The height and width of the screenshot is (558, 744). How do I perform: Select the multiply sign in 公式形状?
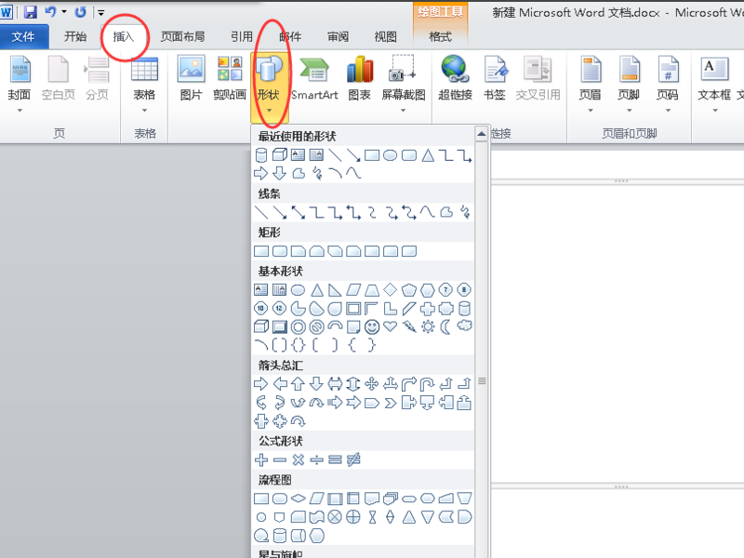click(298, 459)
